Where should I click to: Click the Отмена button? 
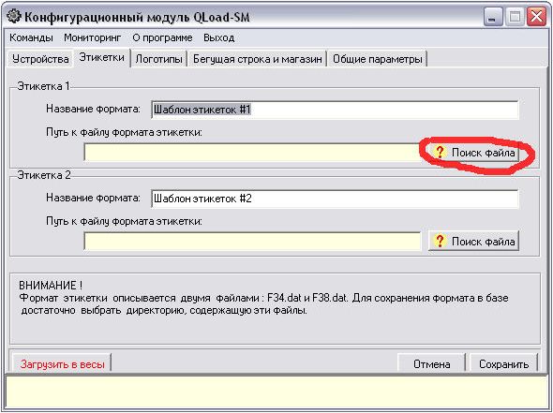[x=432, y=363]
